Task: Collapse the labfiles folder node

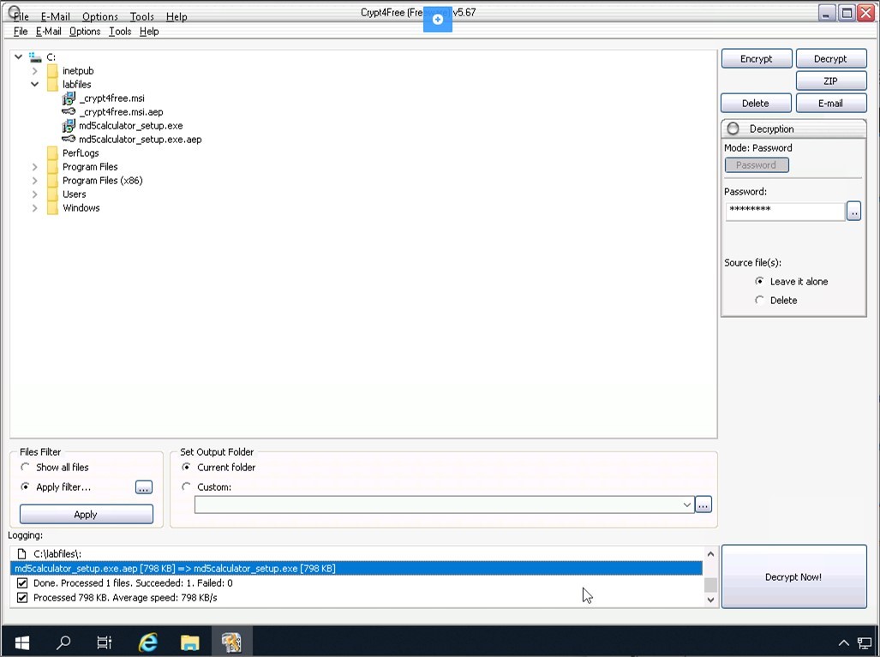Action: tap(35, 85)
